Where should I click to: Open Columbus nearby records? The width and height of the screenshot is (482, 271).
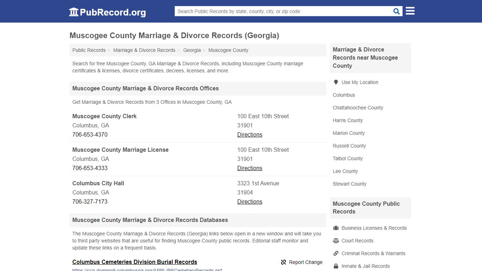[x=344, y=95]
